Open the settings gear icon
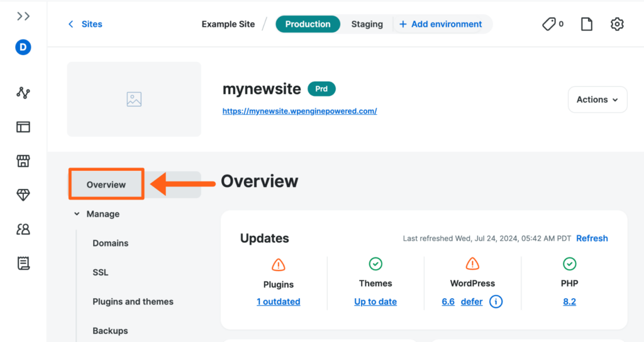 (x=617, y=24)
